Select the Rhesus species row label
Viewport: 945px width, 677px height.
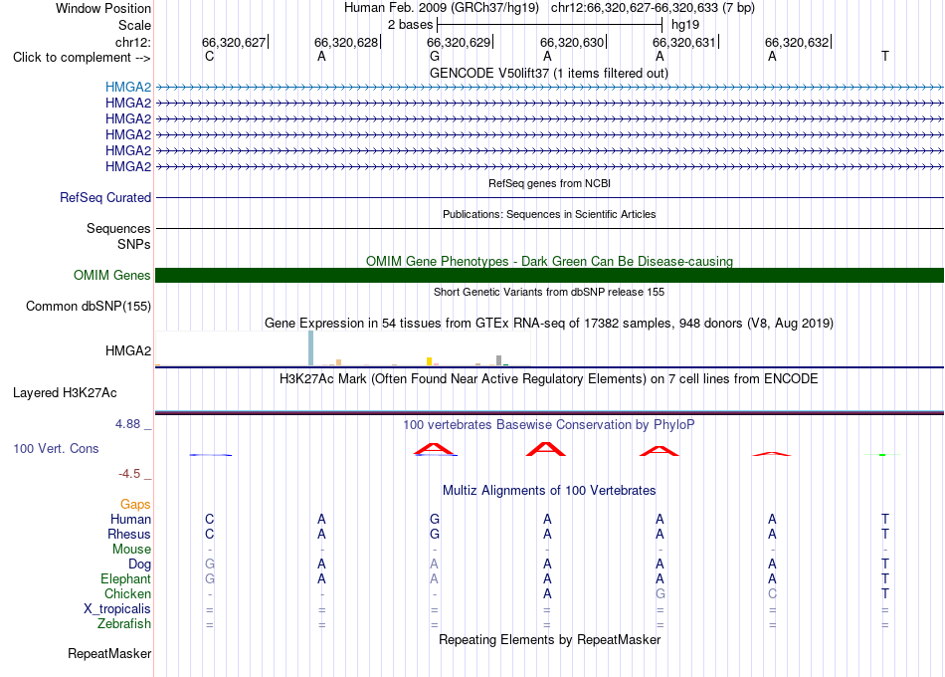pyautogui.click(x=129, y=534)
